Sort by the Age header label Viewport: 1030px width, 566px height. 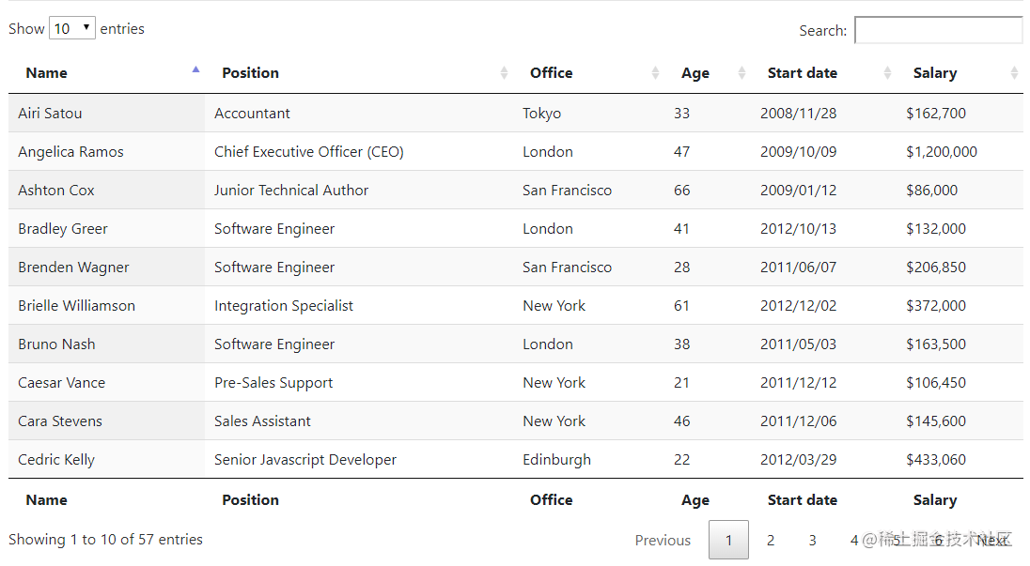coord(695,73)
